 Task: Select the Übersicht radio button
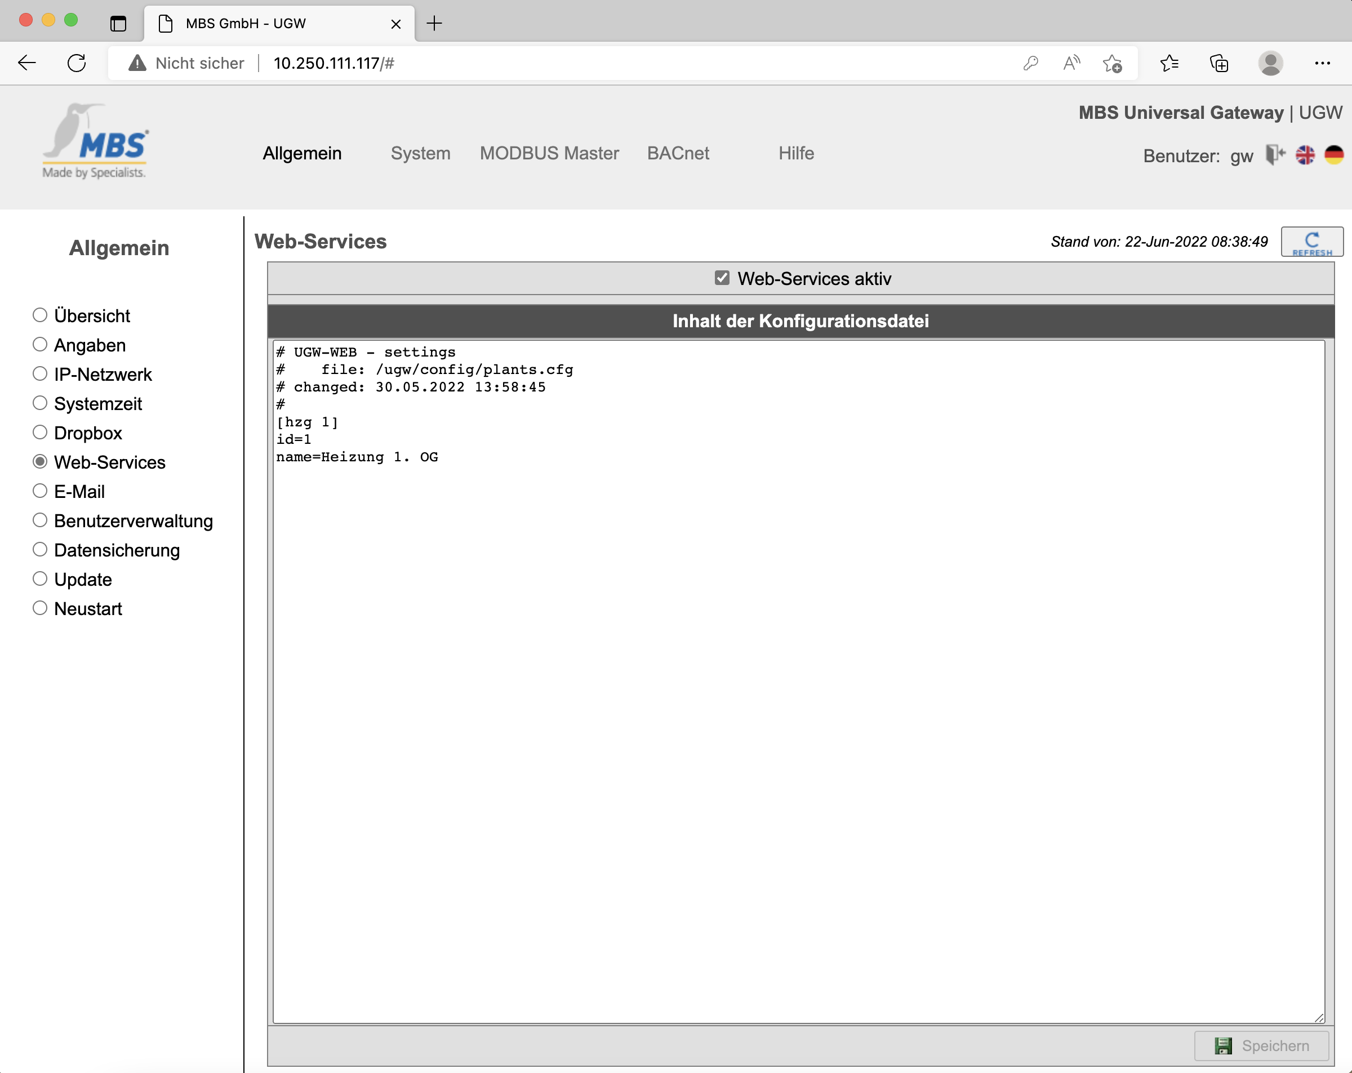coord(39,314)
